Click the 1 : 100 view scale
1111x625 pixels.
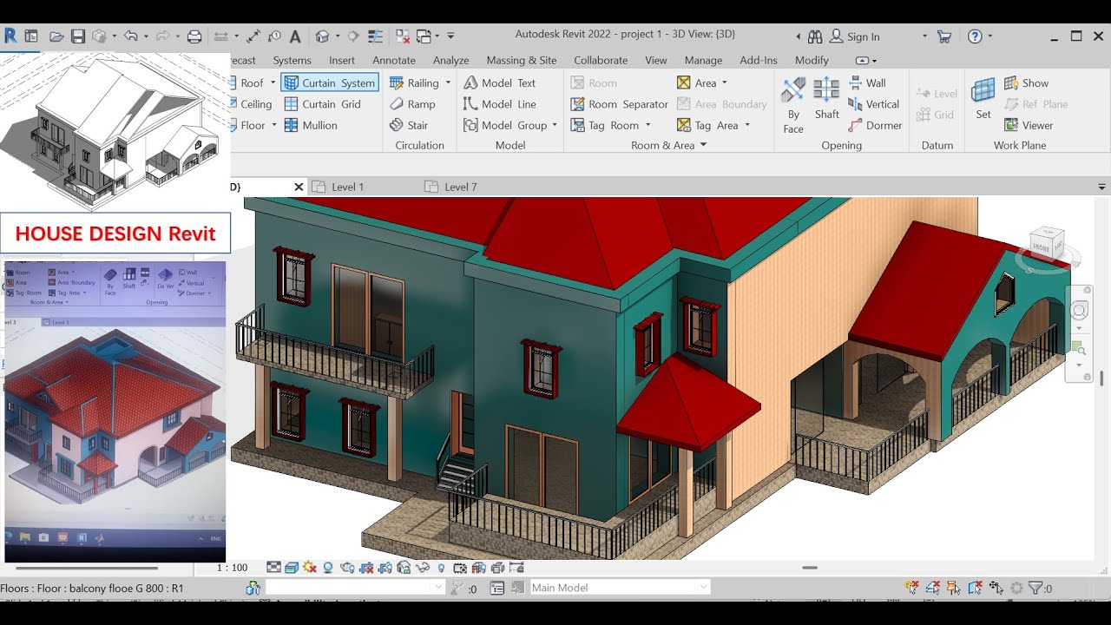(x=233, y=568)
